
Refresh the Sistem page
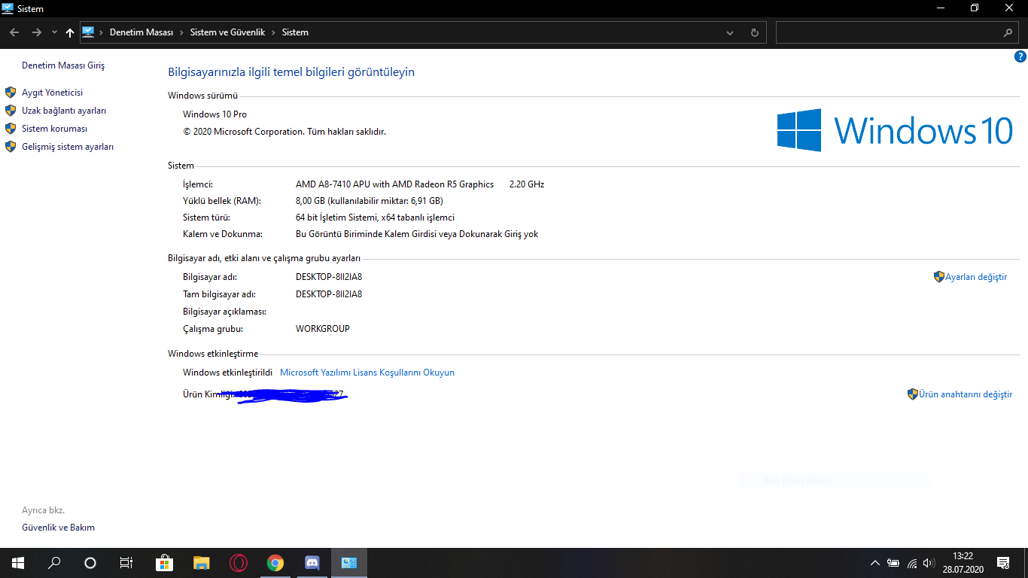(755, 32)
